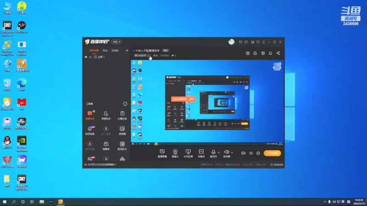
Task: Click the chat bubble icon in title bar
Action: coord(246,42)
